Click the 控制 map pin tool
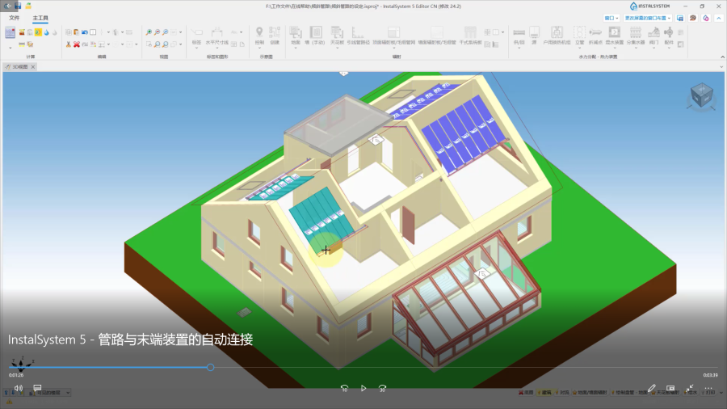 tap(259, 36)
